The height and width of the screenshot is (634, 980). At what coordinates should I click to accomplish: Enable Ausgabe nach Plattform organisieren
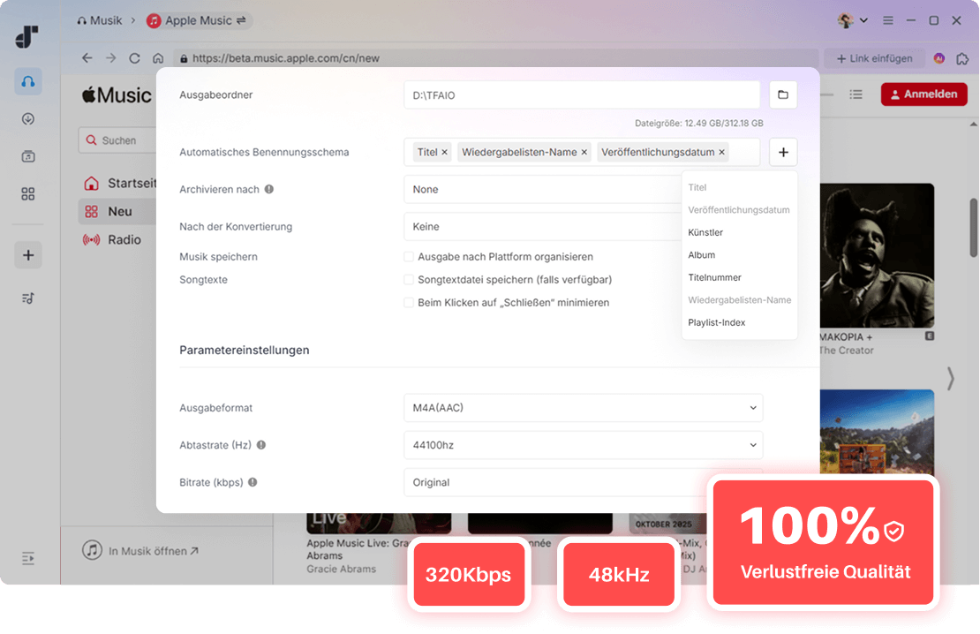tap(409, 256)
